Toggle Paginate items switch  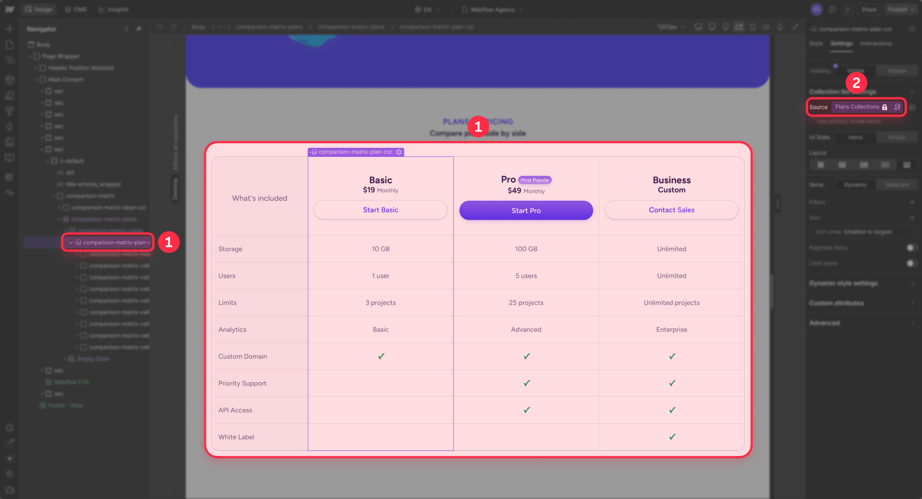911,248
